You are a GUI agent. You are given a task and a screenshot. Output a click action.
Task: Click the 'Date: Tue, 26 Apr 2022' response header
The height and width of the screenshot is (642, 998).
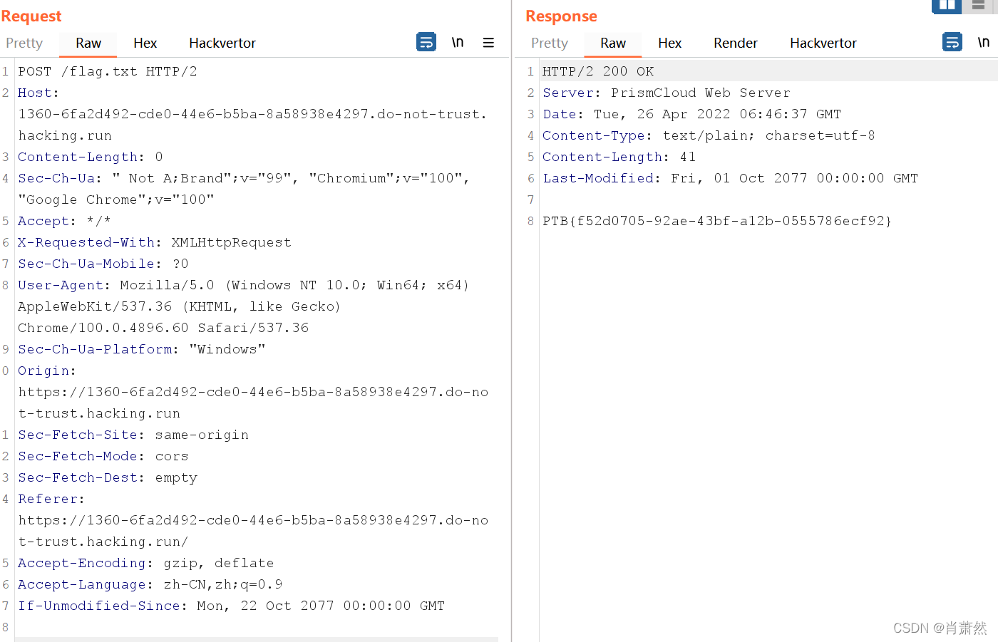pyautogui.click(x=692, y=114)
